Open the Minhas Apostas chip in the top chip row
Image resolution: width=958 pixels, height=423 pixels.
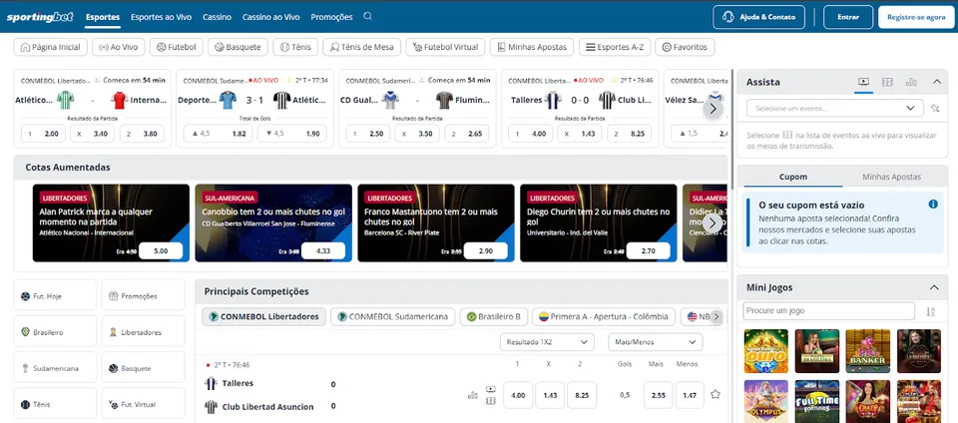click(532, 47)
